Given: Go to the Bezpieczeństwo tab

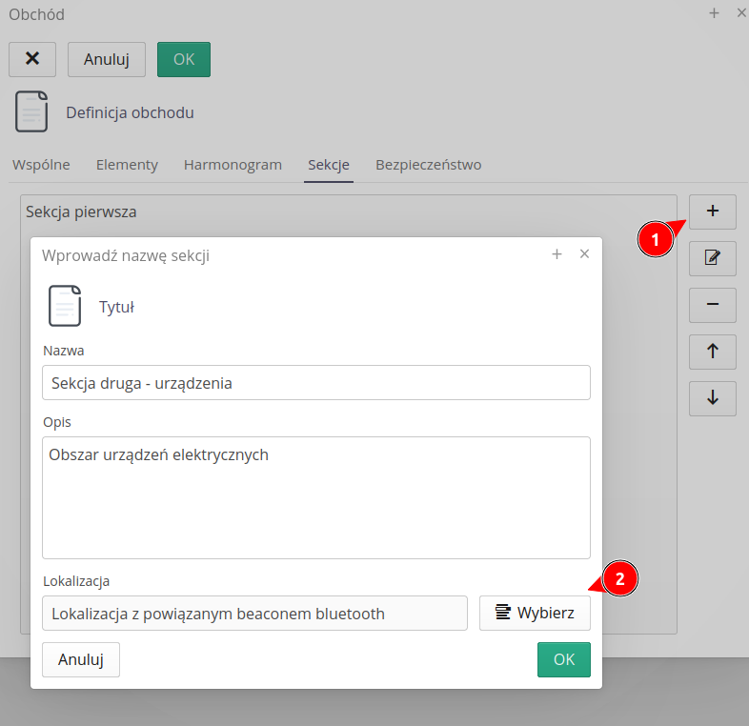Looking at the screenshot, I should tap(428, 165).
